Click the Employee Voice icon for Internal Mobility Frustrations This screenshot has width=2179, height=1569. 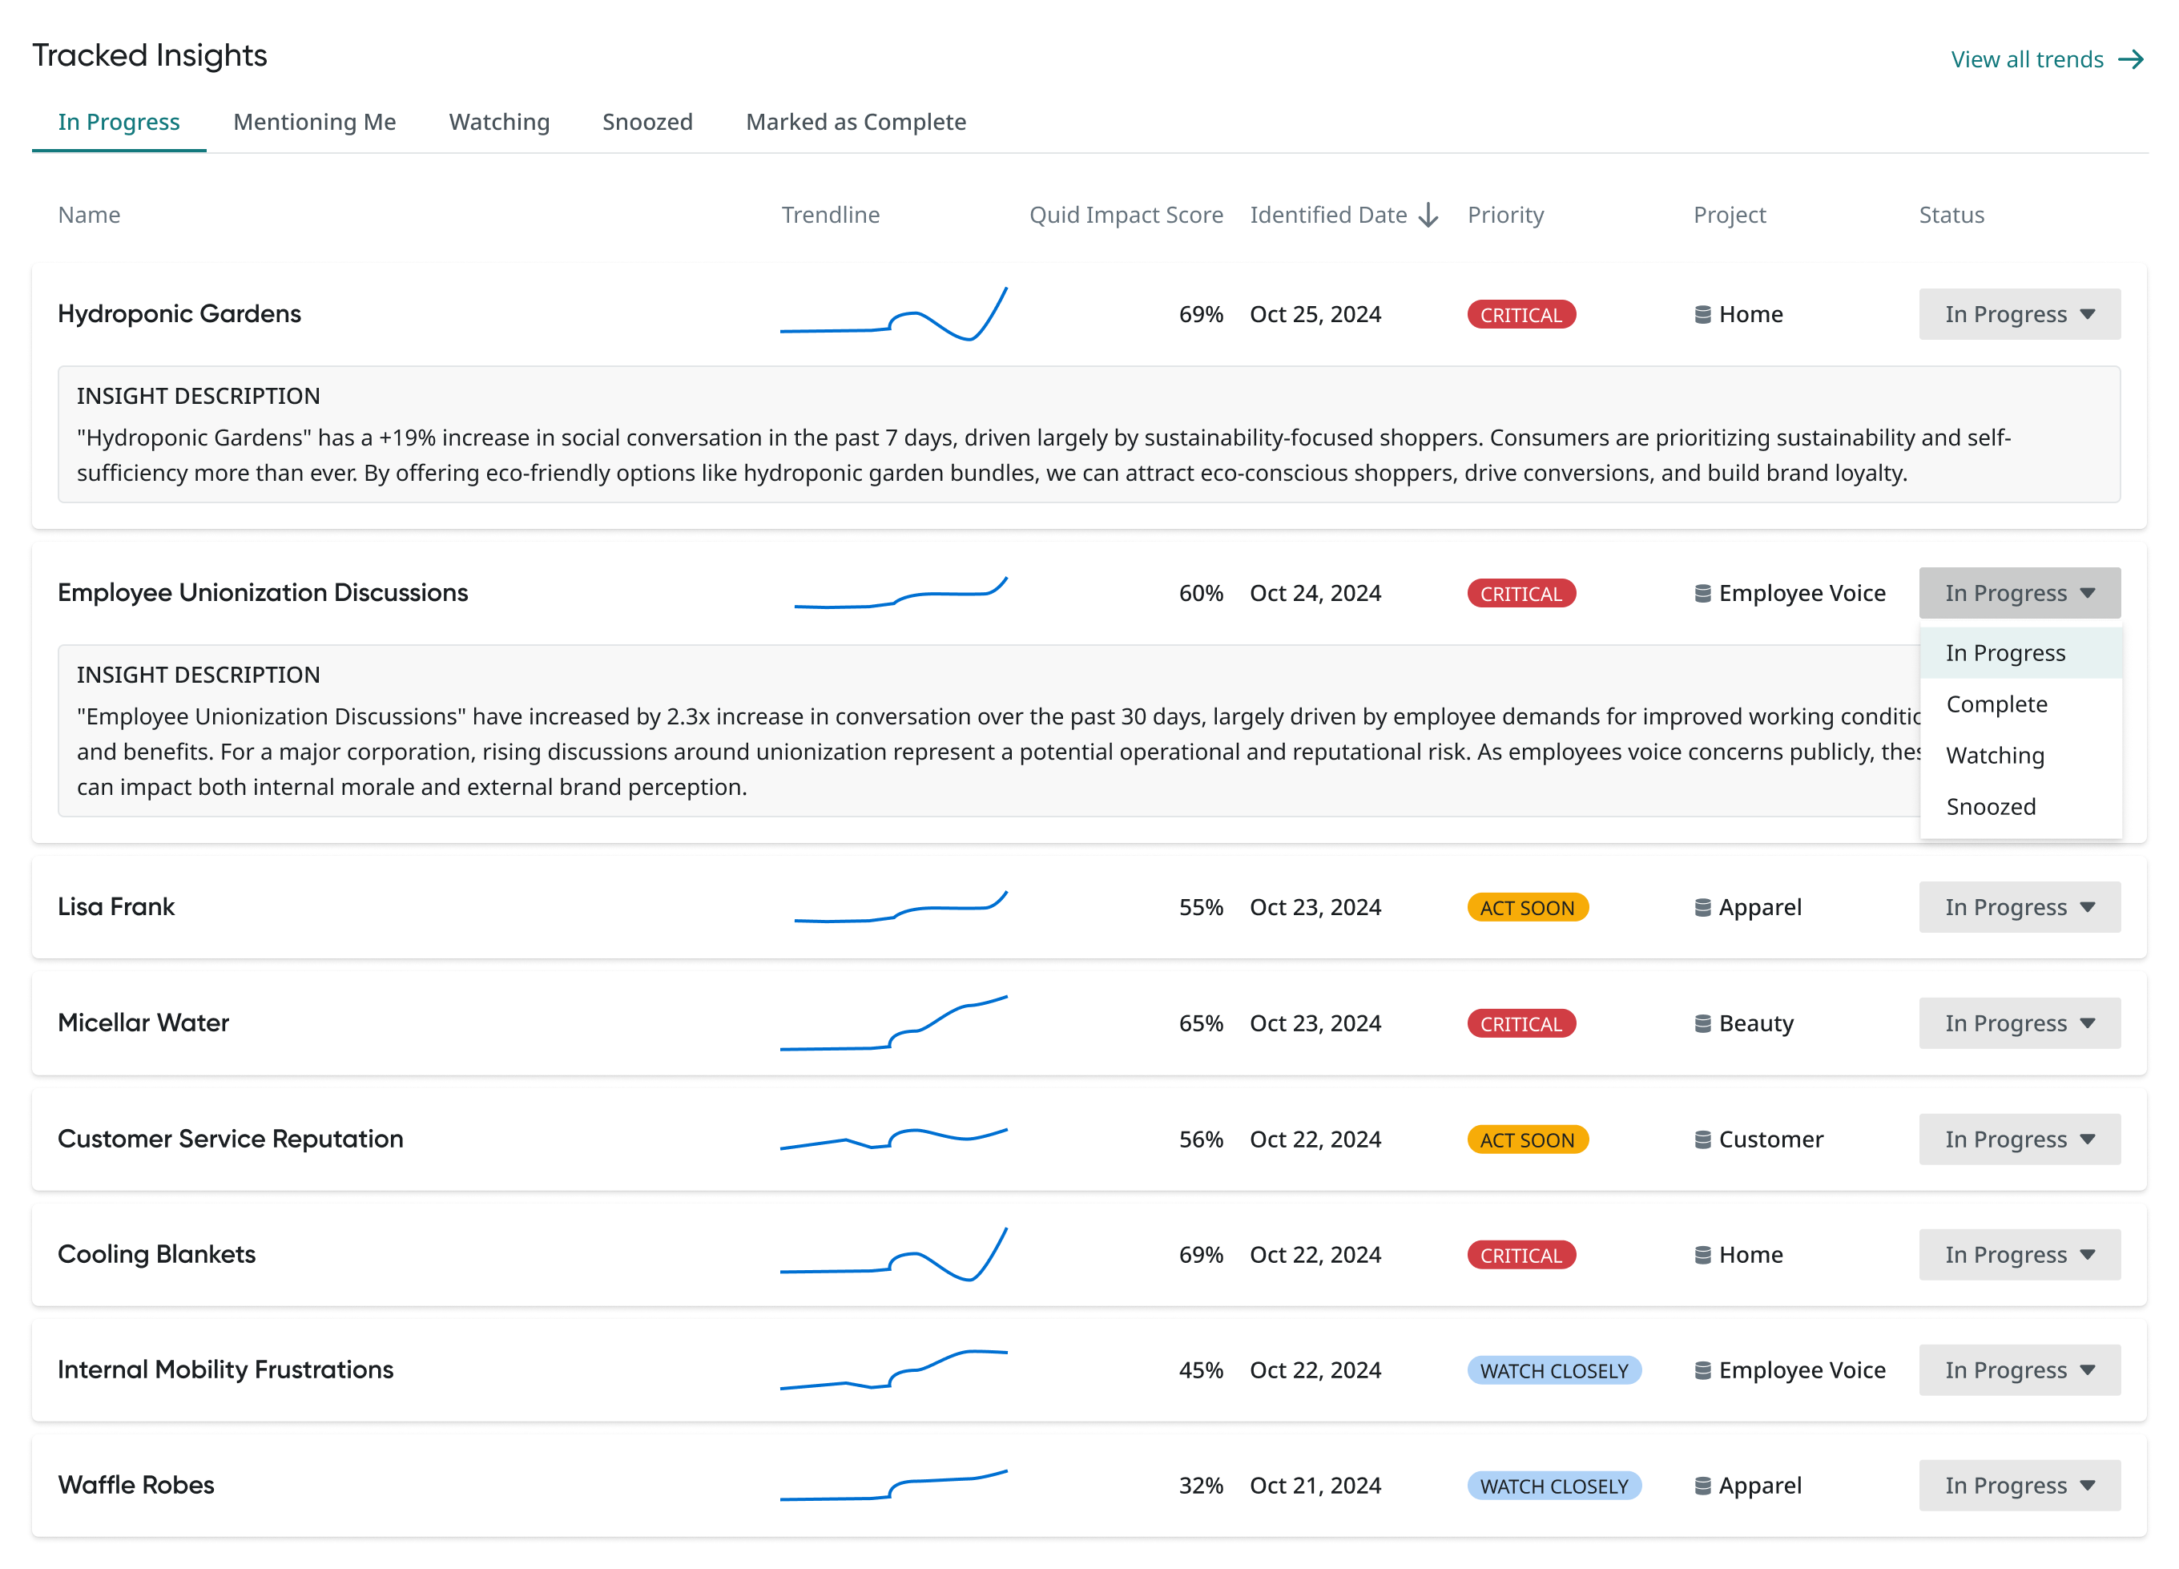tap(1705, 1370)
